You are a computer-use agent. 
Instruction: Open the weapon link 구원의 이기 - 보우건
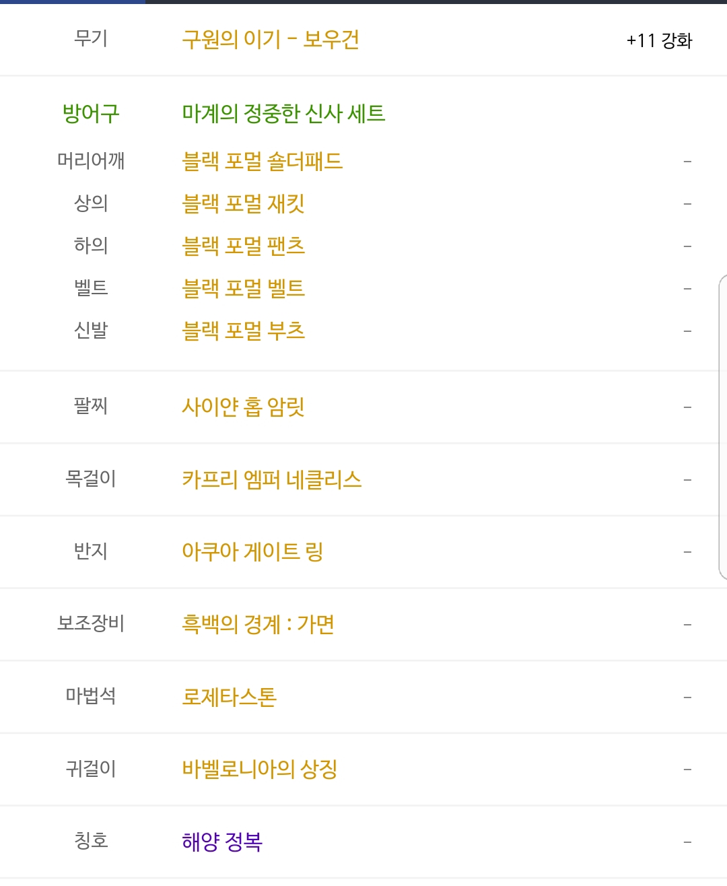pyautogui.click(x=271, y=40)
